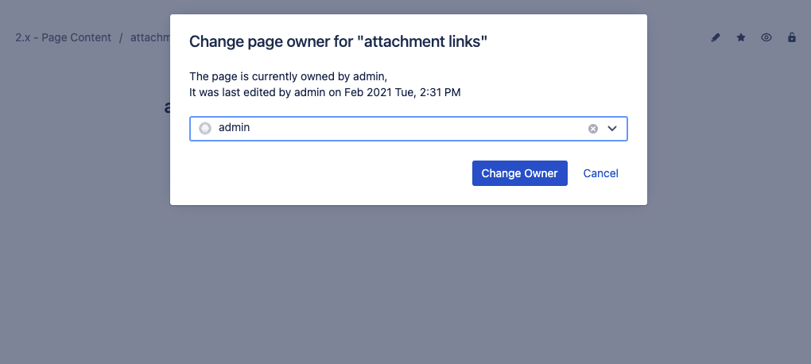The width and height of the screenshot is (811, 364).
Task: Open 2.x - Page Content breadcrumb
Action: (x=63, y=37)
